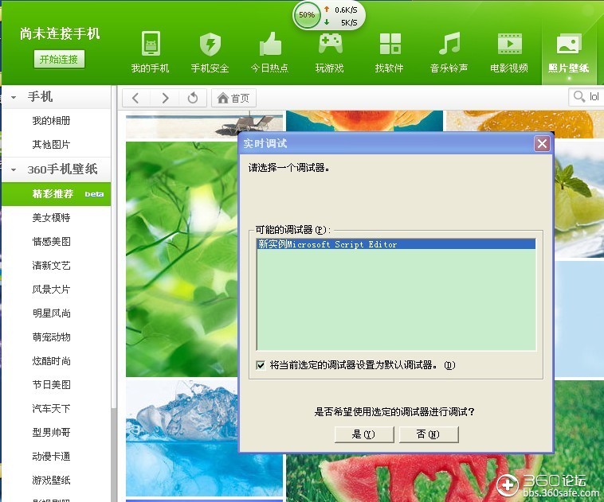The image size is (604, 502).
Task: Click the 是(Y) button in debugger dialog
Action: (x=364, y=434)
